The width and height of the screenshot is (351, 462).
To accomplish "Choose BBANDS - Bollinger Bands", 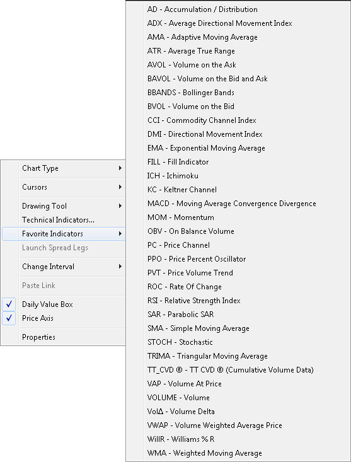I will tap(238, 93).
